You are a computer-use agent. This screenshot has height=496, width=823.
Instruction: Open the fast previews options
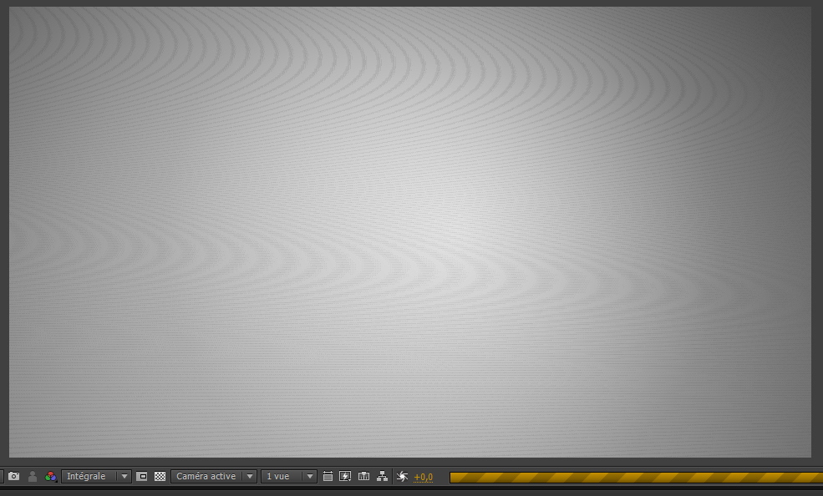coord(345,476)
